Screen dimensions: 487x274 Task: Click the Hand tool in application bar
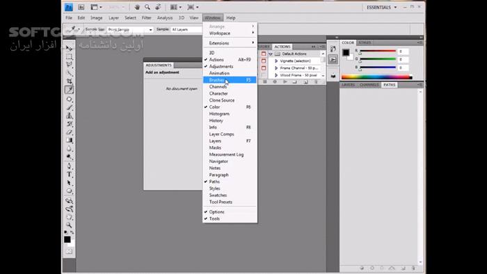[x=137, y=7]
